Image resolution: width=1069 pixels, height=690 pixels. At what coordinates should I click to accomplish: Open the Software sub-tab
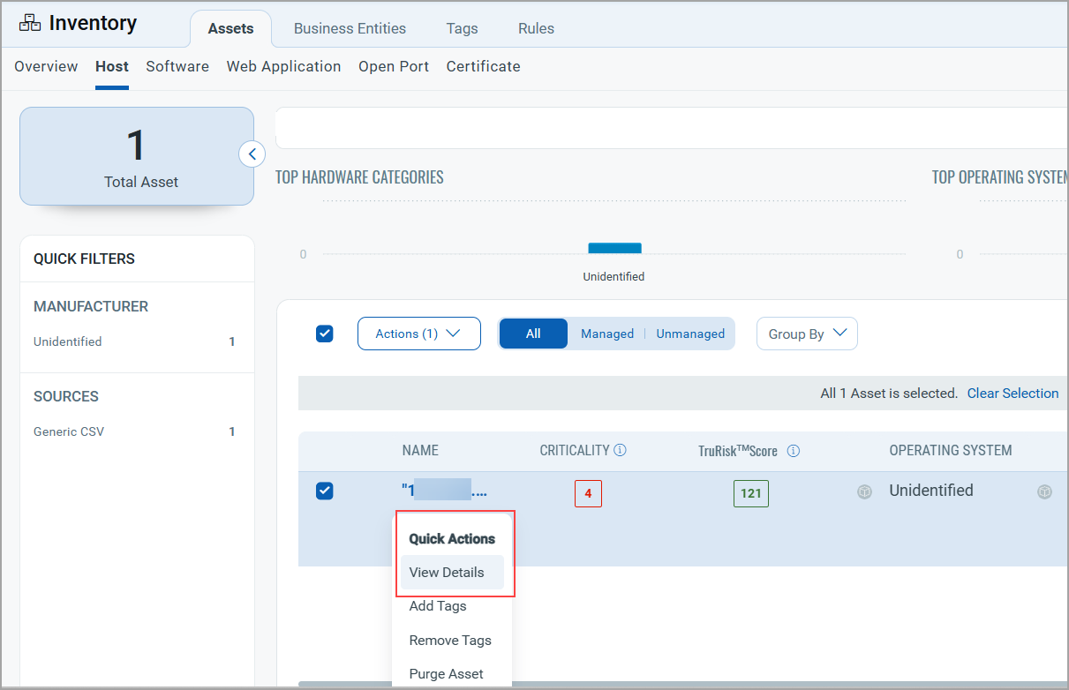(x=177, y=66)
